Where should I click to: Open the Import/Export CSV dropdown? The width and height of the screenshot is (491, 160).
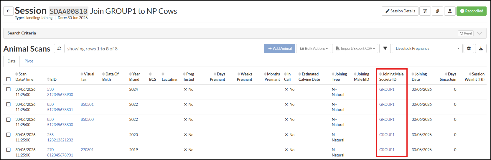[x=355, y=48]
